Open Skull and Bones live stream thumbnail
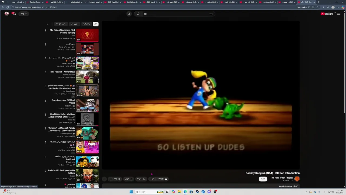Viewport: 346px width, 195px height. click(87, 91)
